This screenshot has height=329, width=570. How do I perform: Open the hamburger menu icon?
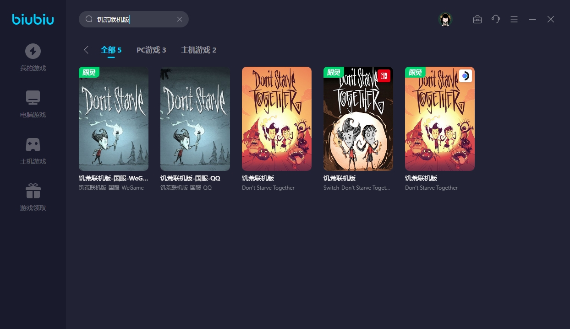pyautogui.click(x=514, y=19)
